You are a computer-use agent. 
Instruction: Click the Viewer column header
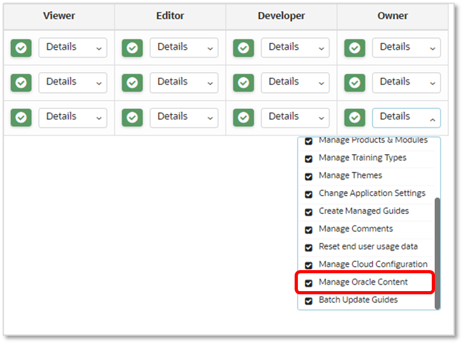point(59,16)
